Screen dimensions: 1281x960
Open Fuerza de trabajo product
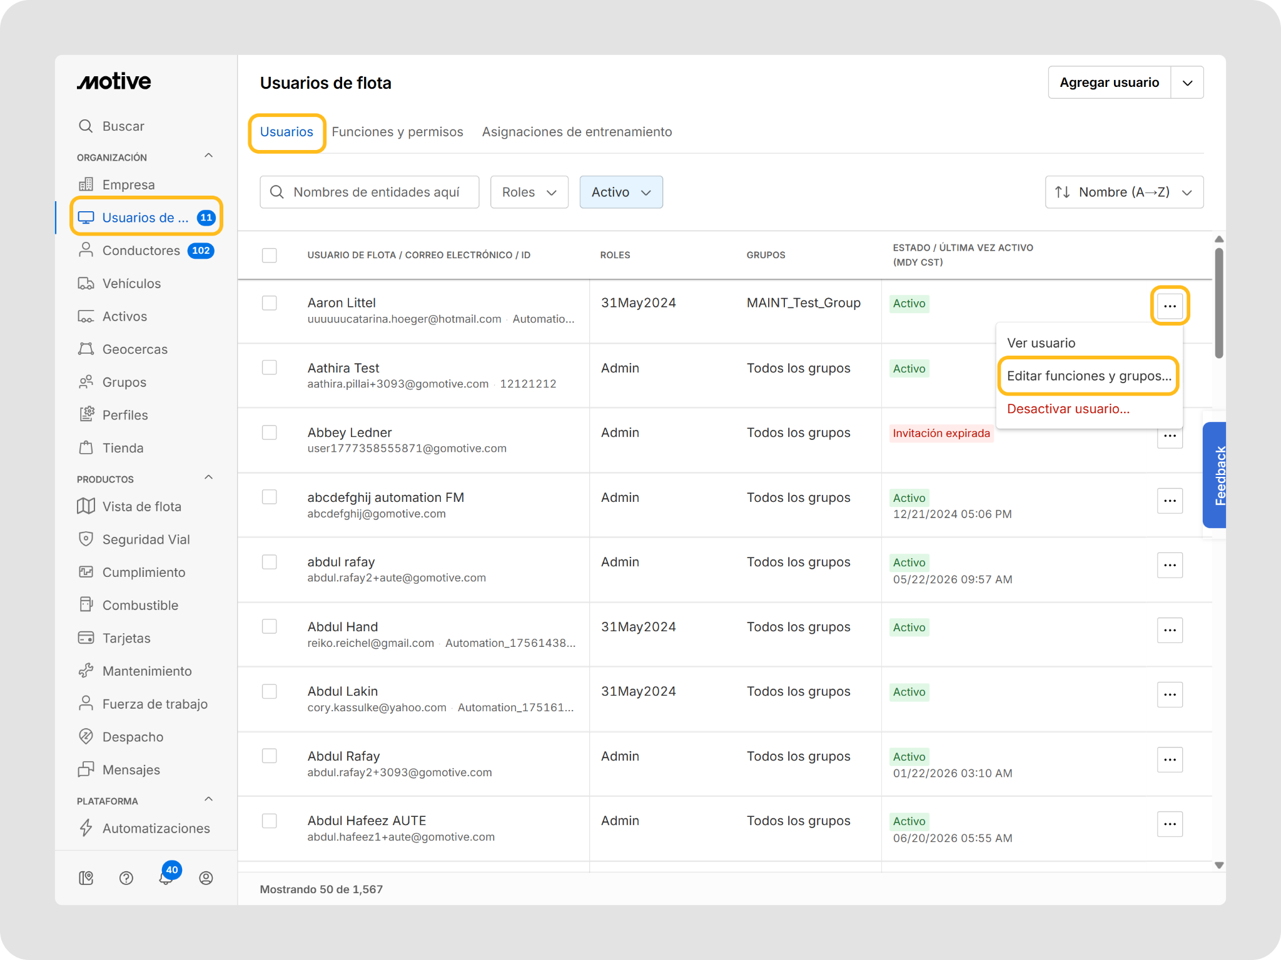click(143, 704)
